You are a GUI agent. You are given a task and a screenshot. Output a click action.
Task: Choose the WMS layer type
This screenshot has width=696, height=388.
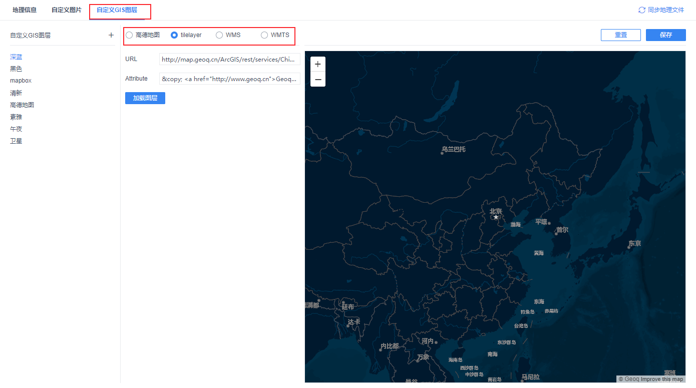pyautogui.click(x=219, y=35)
